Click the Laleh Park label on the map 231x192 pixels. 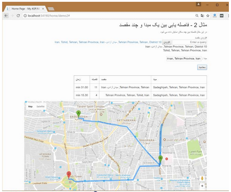coord(196,153)
